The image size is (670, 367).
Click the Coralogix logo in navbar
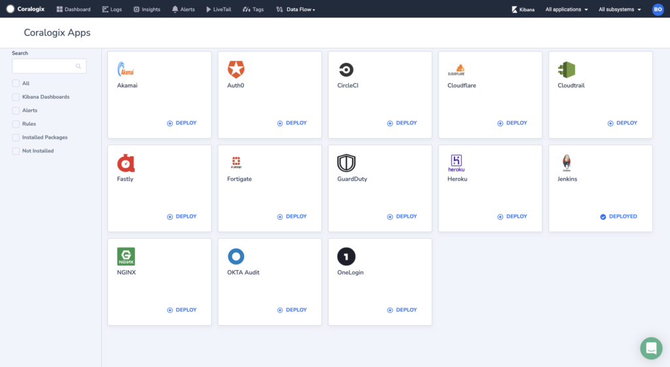click(26, 9)
